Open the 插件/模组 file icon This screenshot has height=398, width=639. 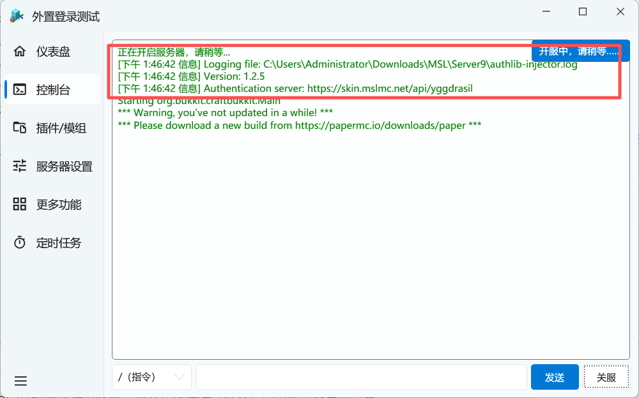point(20,128)
